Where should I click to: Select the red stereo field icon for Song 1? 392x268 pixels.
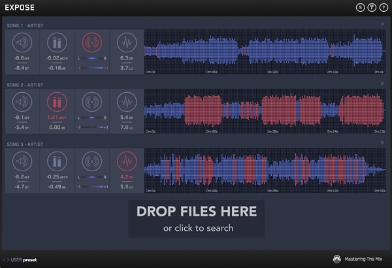pos(91,43)
